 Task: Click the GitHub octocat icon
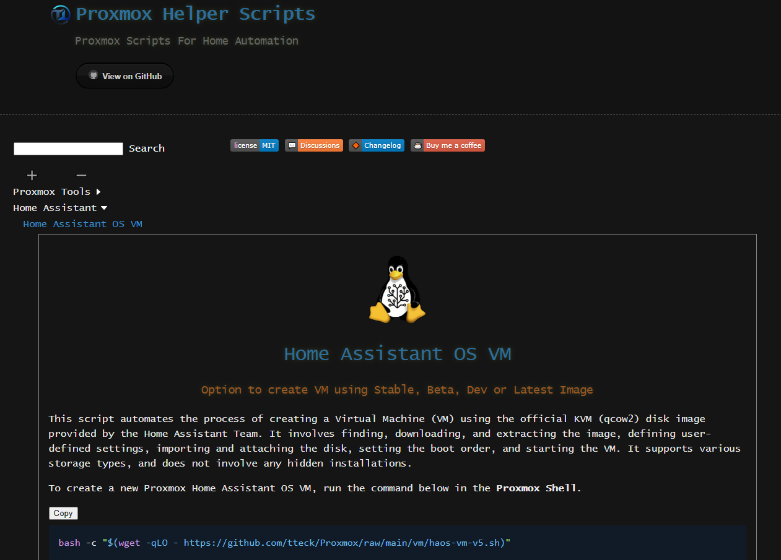(94, 75)
